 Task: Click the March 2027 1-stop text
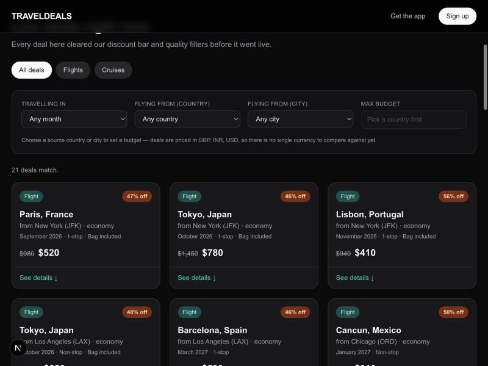point(203,353)
